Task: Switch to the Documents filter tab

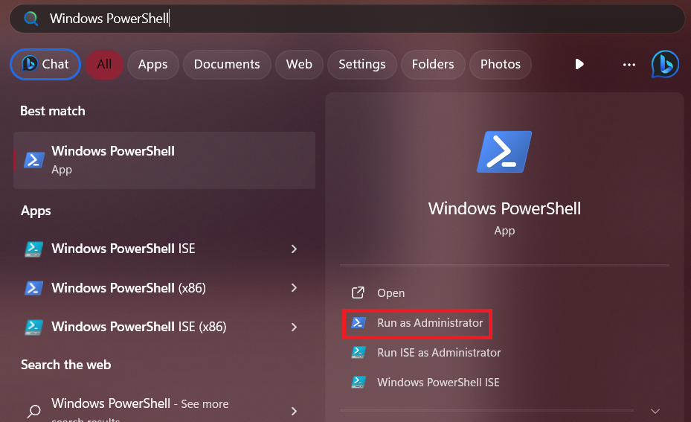Action: [227, 65]
